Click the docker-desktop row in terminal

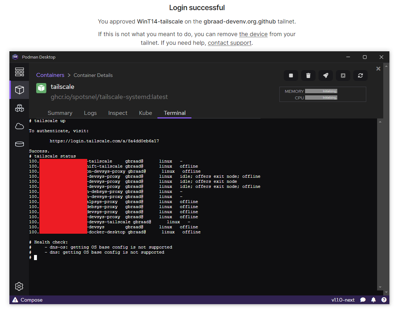pyautogui.click(x=115, y=232)
